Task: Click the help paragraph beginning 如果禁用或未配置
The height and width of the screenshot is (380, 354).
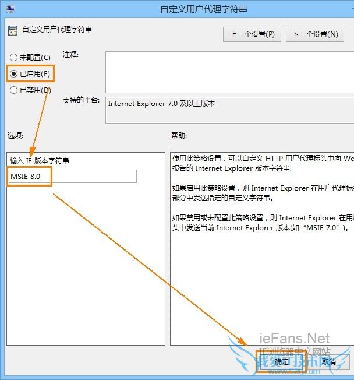Action: 263,223
